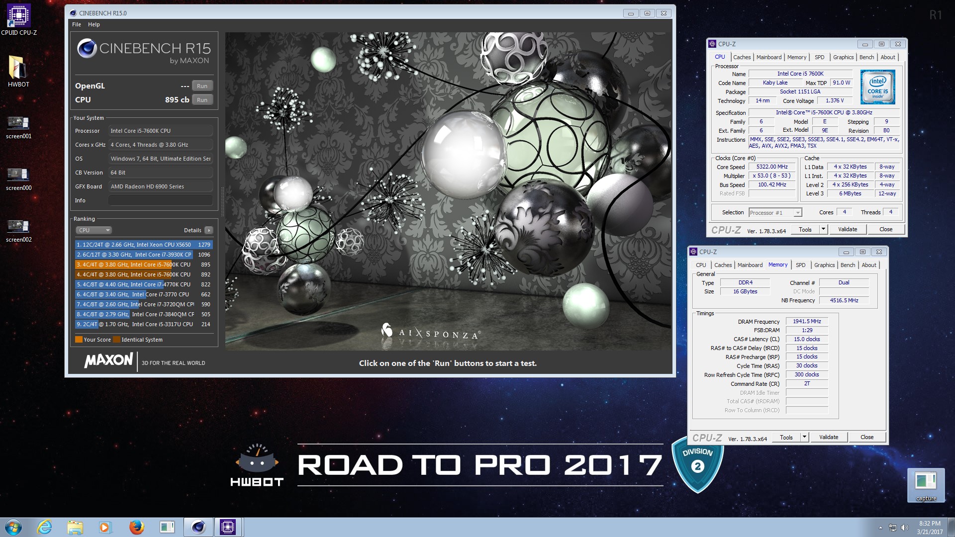Expand Tools dropdown arrow in upper CPU-Z
955x537 pixels.
click(x=823, y=230)
